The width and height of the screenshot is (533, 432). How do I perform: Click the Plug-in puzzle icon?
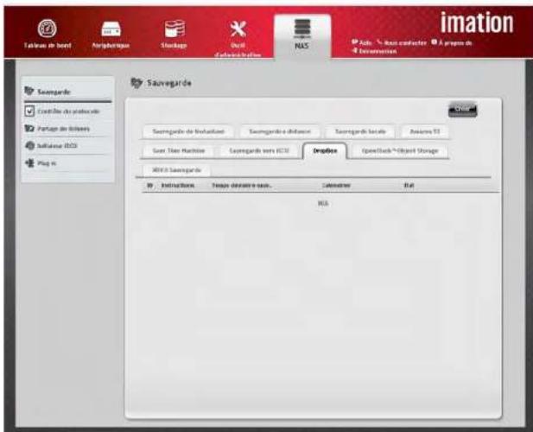(30, 163)
